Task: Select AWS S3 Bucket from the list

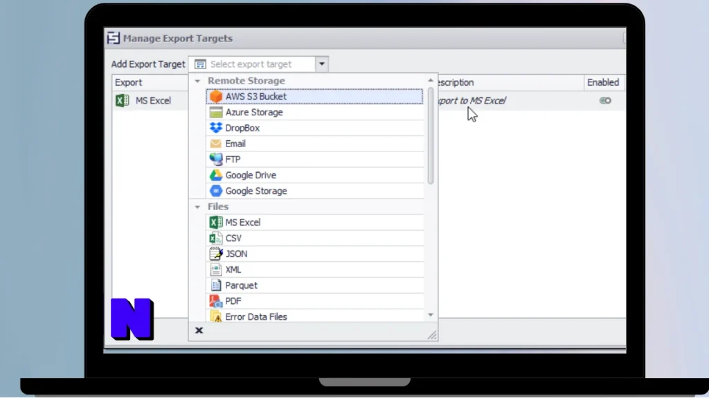Action: click(314, 96)
